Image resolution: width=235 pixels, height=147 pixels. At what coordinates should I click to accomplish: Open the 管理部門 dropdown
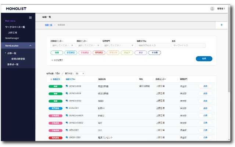118,46
